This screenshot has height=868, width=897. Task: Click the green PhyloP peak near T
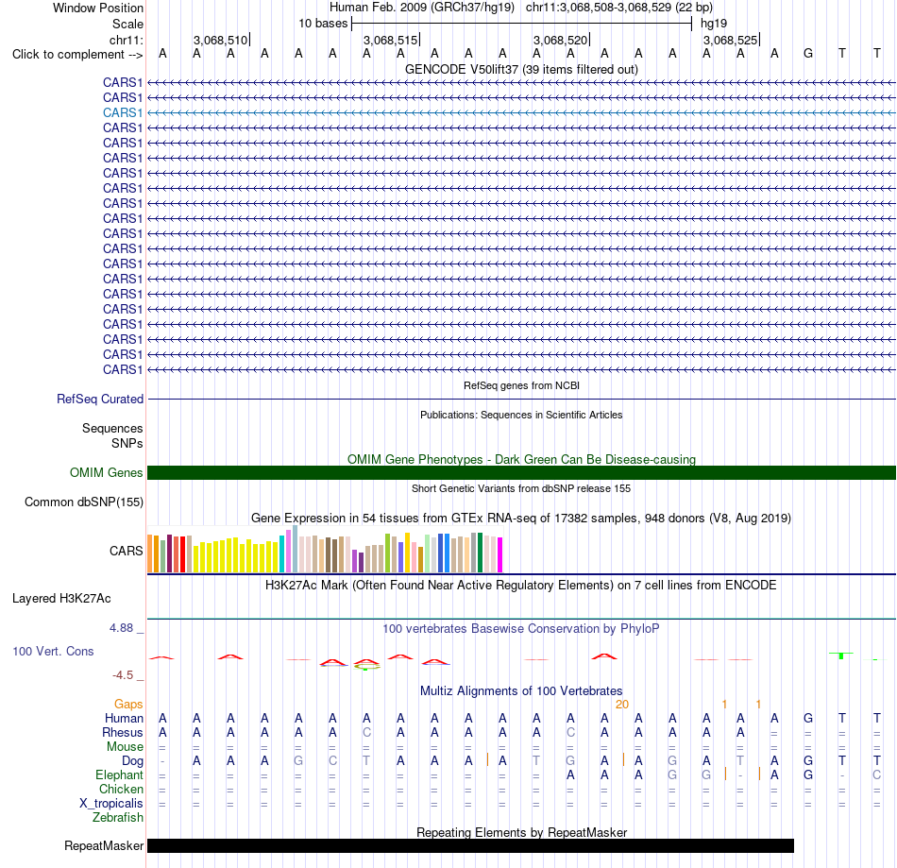tap(841, 655)
